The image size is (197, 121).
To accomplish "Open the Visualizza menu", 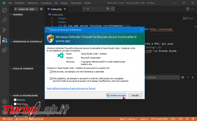I will tap(46, 3).
